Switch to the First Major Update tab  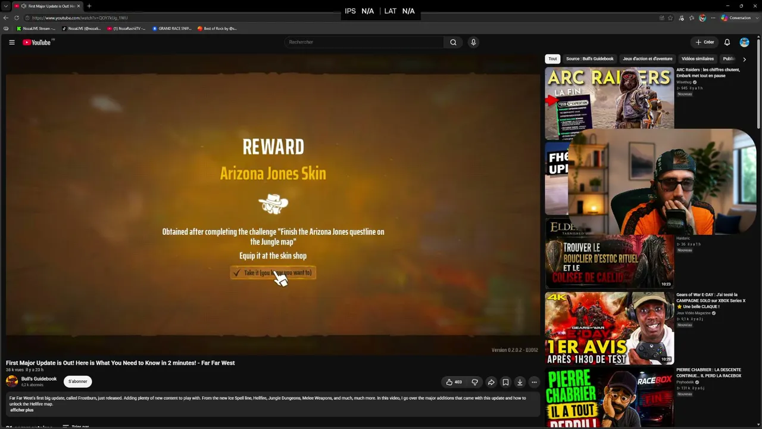tap(48, 6)
